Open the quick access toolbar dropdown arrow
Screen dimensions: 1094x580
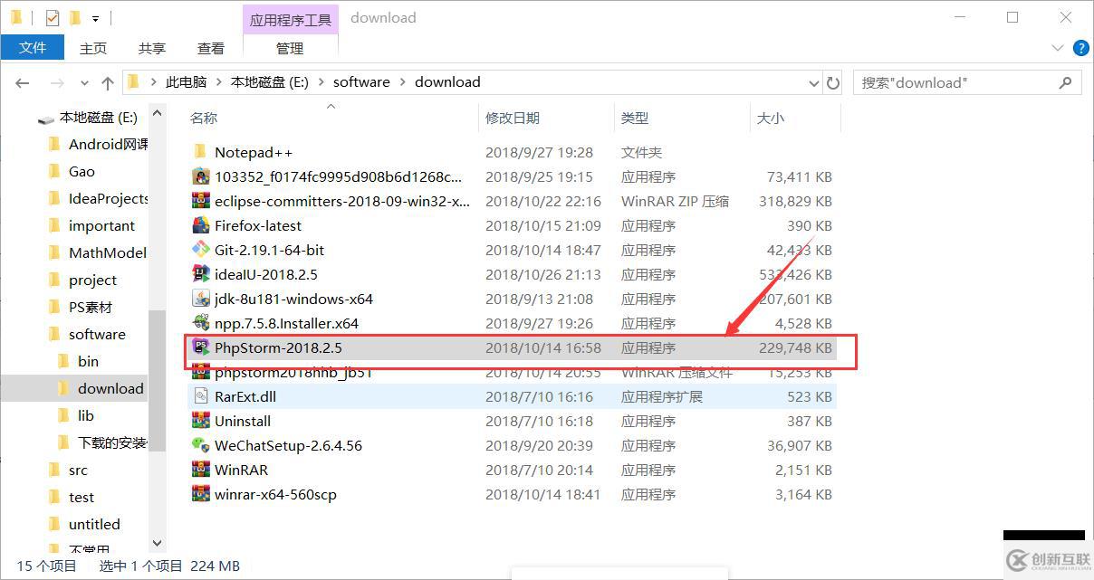coord(95,18)
